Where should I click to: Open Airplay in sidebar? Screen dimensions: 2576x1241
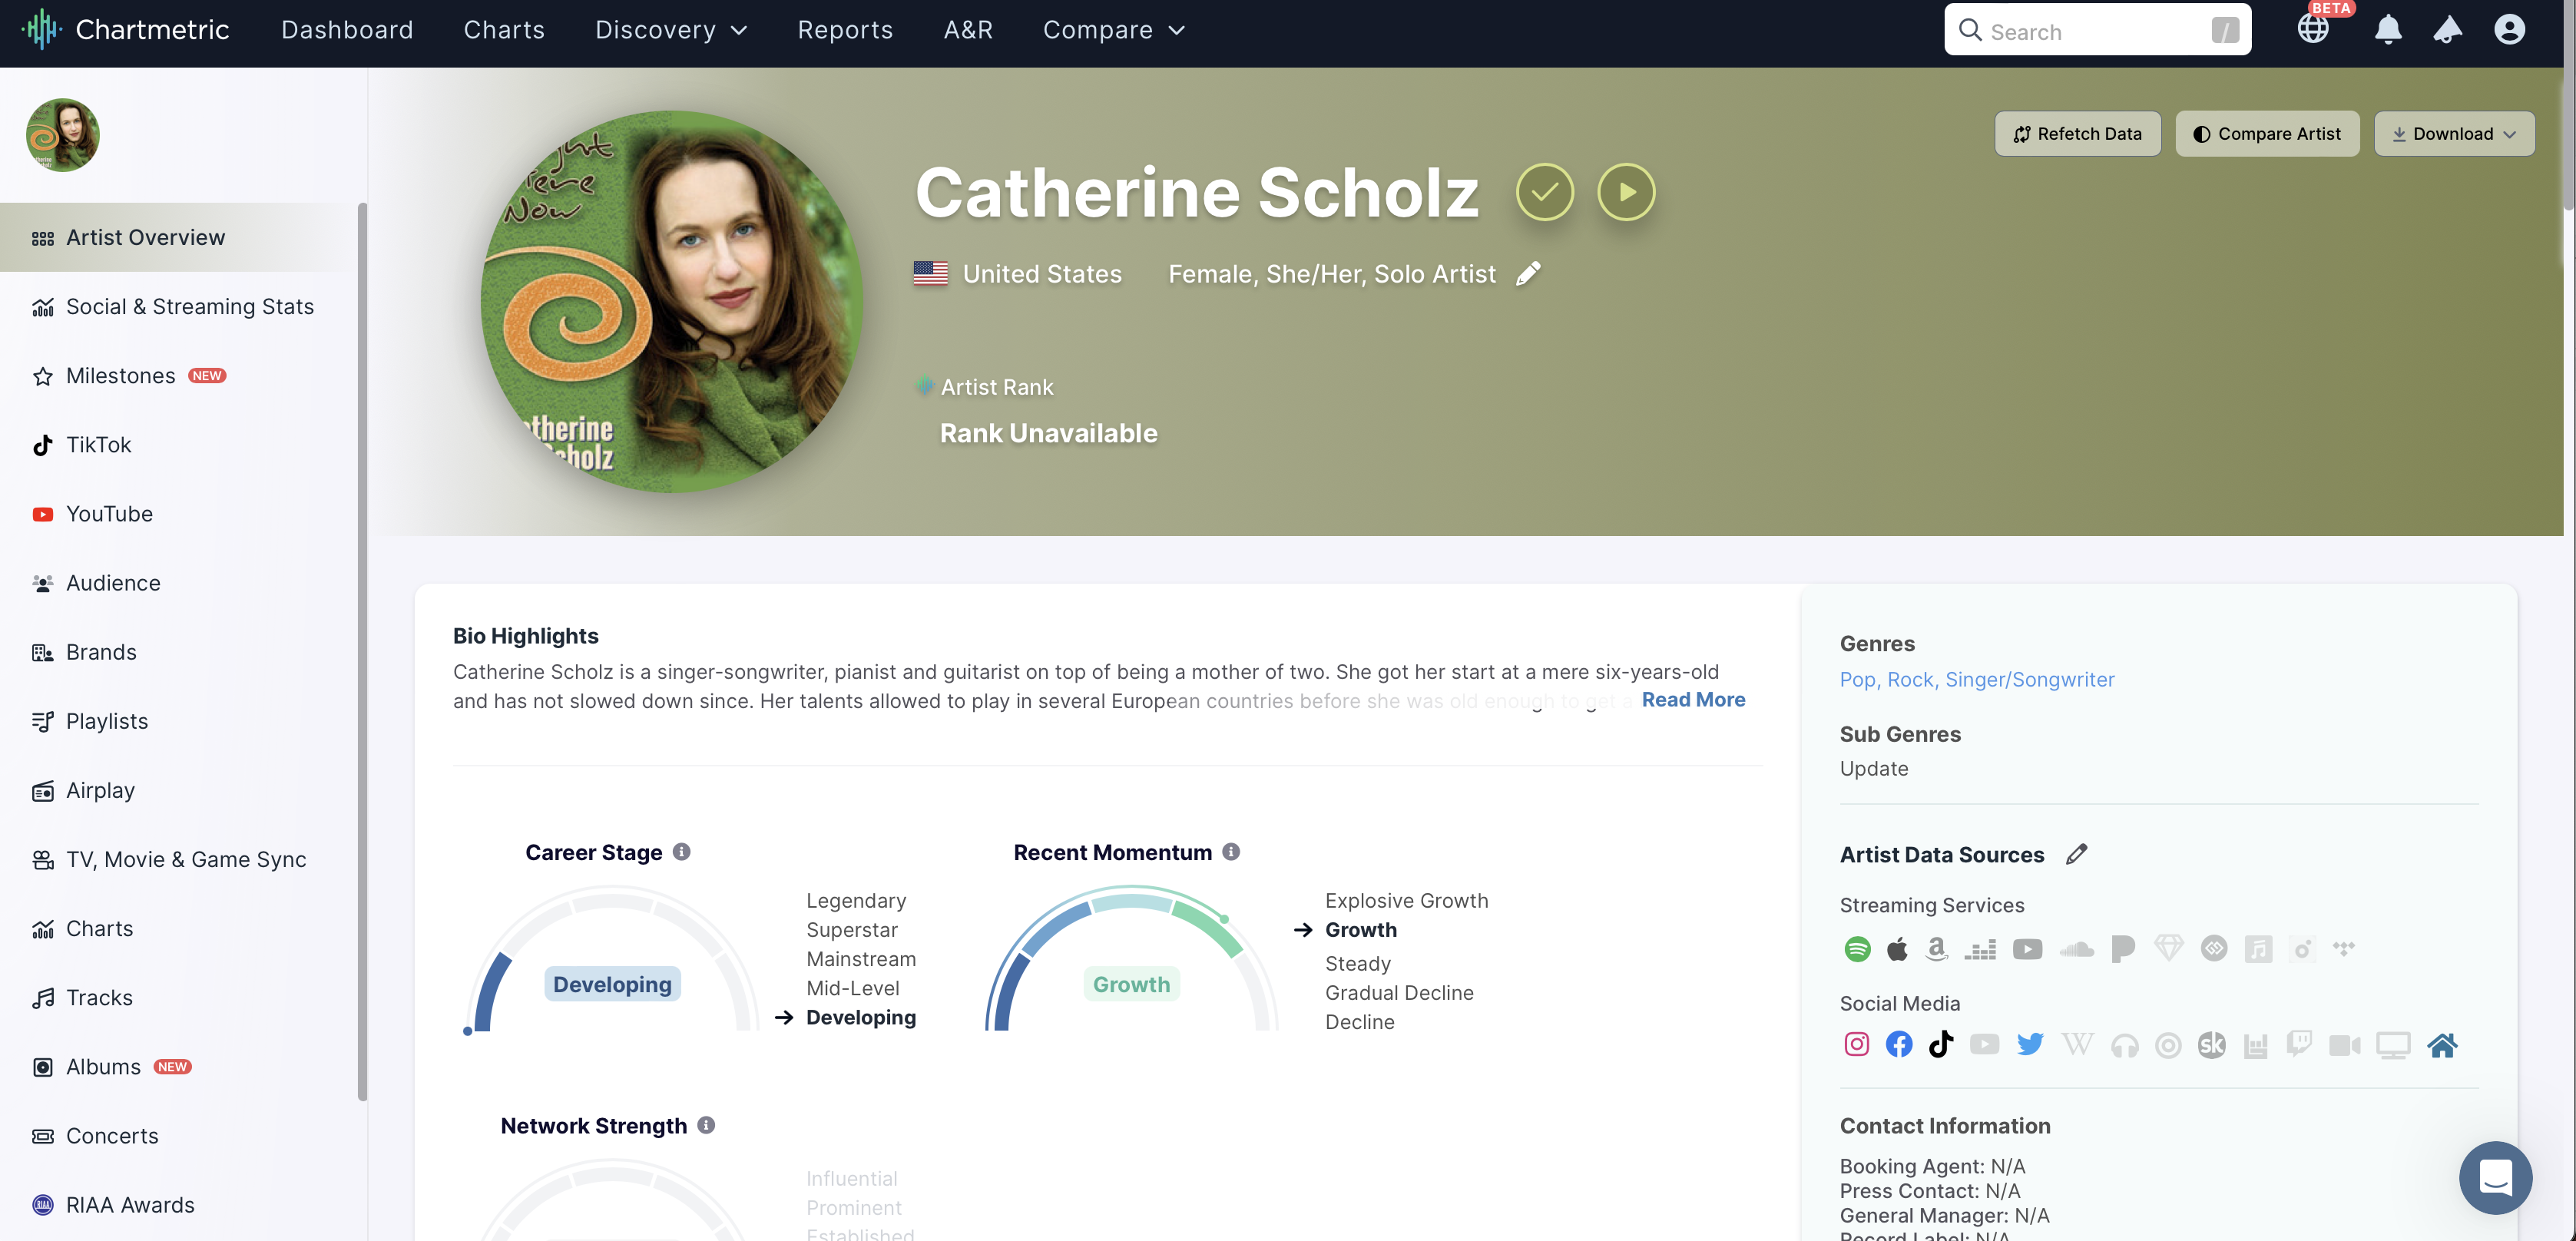pos(178,789)
